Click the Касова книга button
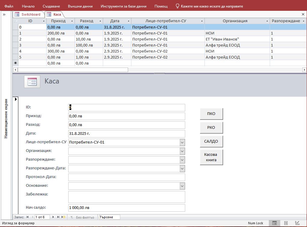 pos(211,157)
